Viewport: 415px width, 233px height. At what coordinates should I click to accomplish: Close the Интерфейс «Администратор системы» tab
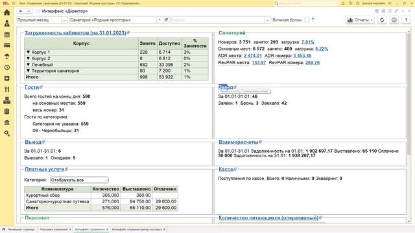[164, 229]
